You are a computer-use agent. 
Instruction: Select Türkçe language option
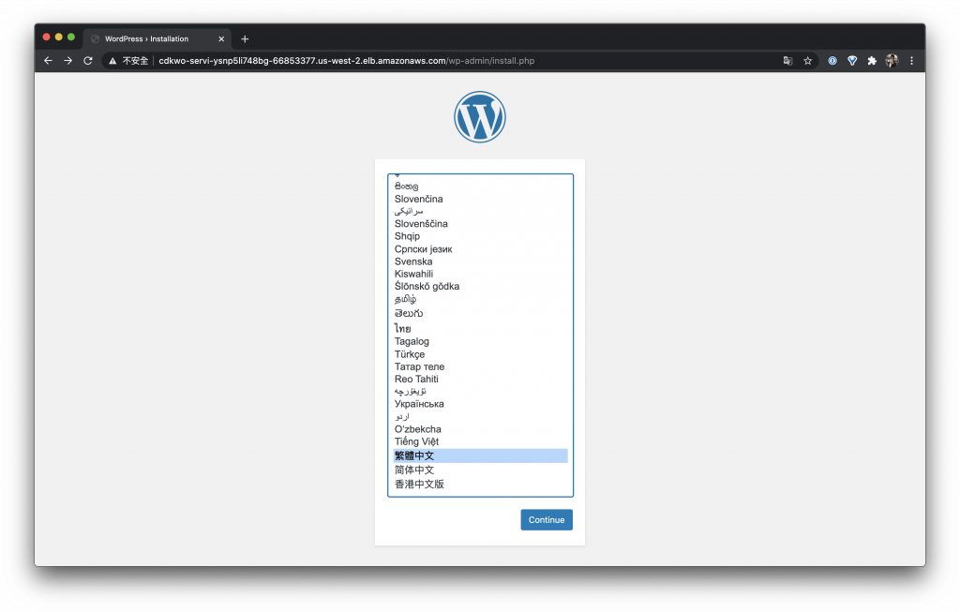point(480,353)
